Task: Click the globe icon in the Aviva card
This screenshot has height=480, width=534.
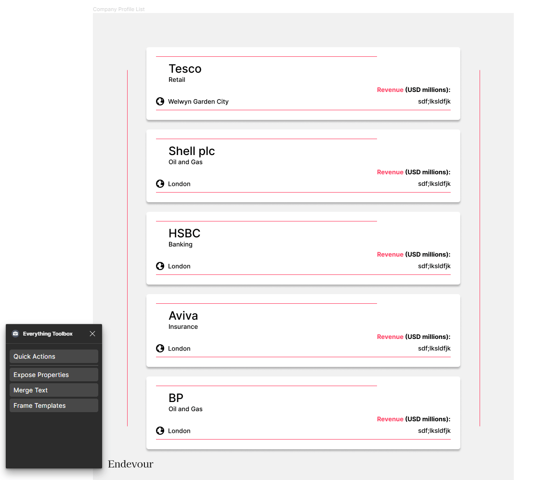Action: pos(160,348)
